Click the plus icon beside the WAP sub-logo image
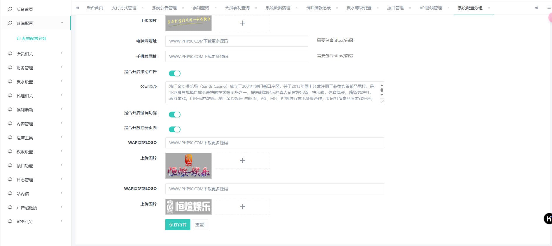This screenshot has height=246, width=552. coord(242,207)
